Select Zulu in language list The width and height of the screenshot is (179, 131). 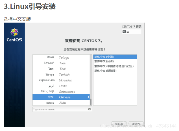pos(61,103)
